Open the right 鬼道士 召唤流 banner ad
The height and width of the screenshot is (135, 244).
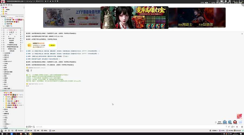(197, 18)
